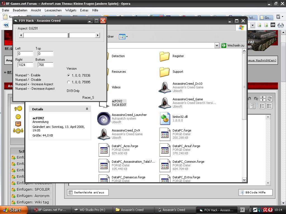This screenshot has width=286, height=214.
Task: Select DataPC_Assassination_Talal forge file icon
Action: pos(104,166)
